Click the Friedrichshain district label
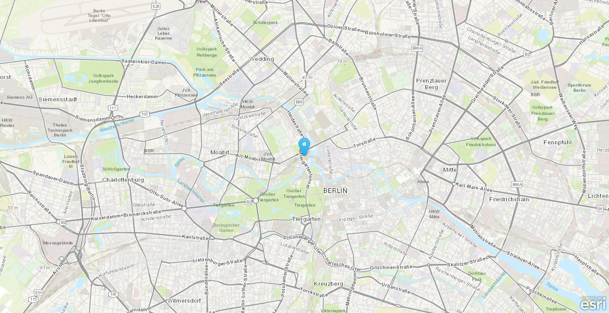Screen dimensions: 609x313 click(x=509, y=199)
